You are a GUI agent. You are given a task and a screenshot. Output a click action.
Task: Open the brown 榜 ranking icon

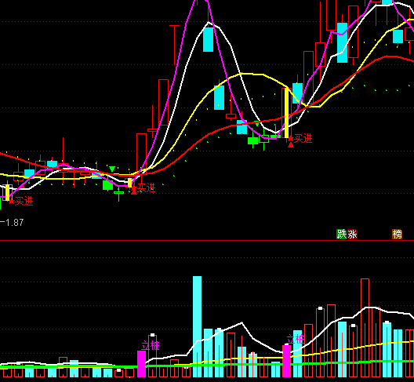tap(397, 234)
